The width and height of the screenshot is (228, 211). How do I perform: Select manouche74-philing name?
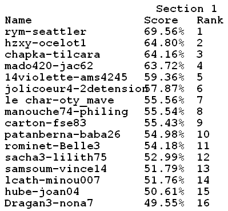tap(66, 112)
